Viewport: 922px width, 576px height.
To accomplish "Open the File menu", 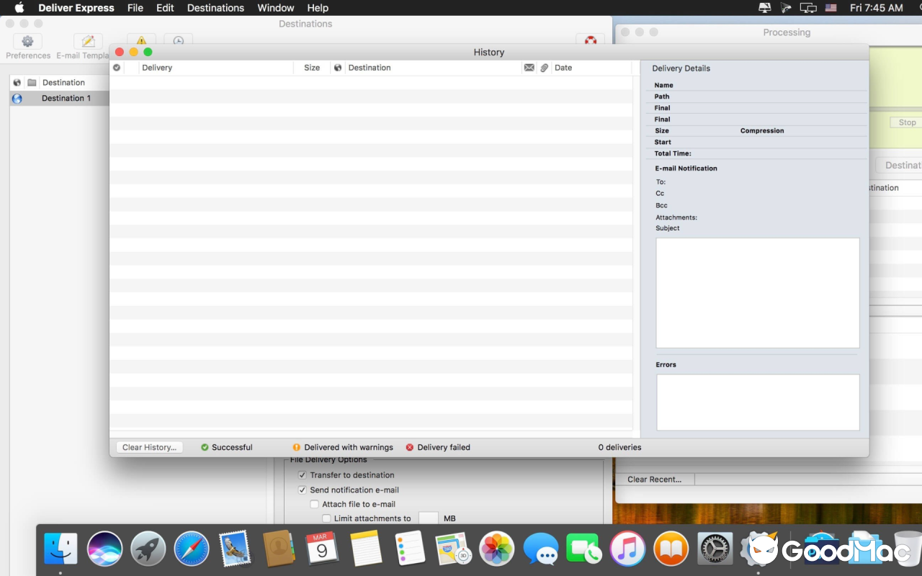I will point(135,8).
